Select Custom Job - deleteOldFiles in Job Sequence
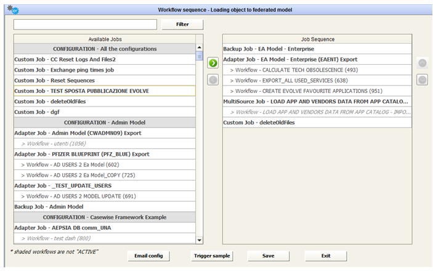 317,123
